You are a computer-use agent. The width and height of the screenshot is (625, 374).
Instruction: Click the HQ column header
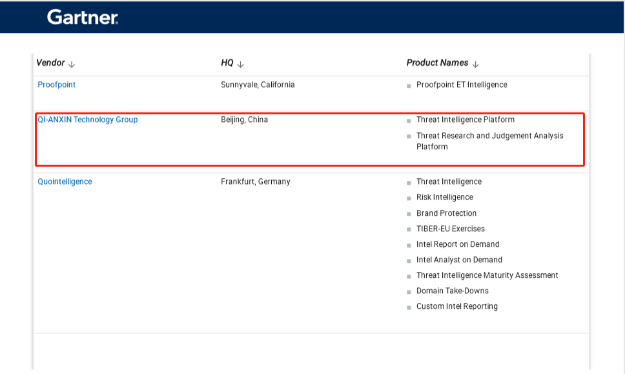(x=227, y=63)
